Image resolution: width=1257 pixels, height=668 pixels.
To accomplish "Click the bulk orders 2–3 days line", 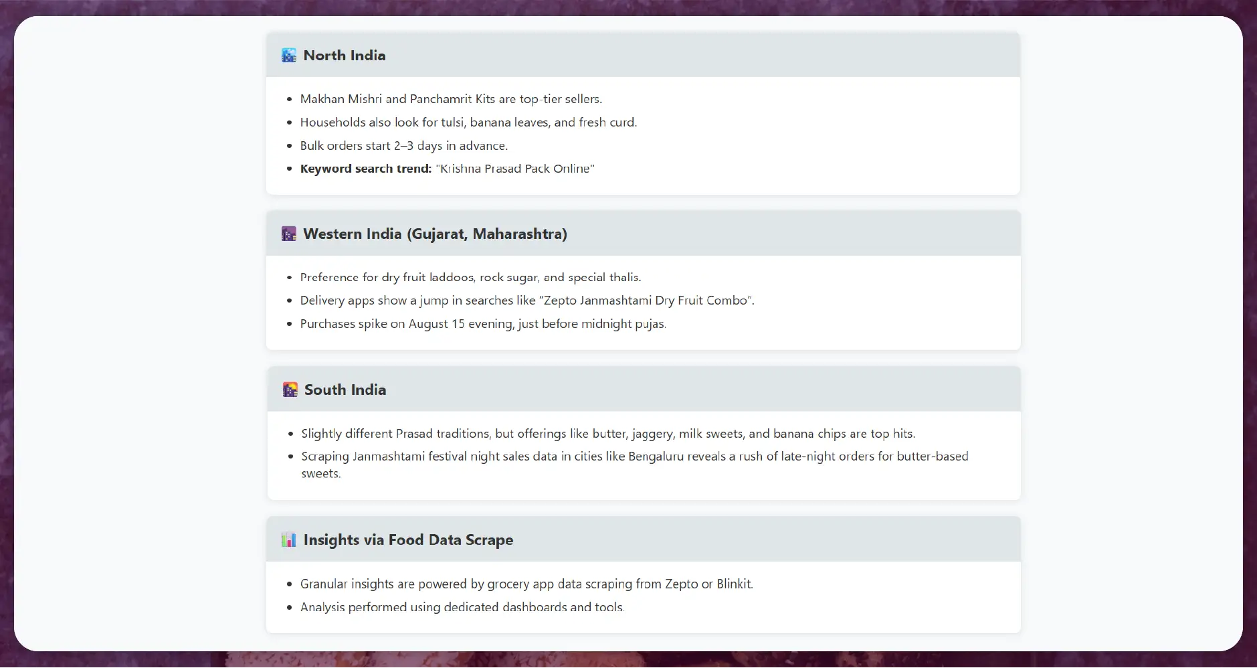I will click(403, 146).
